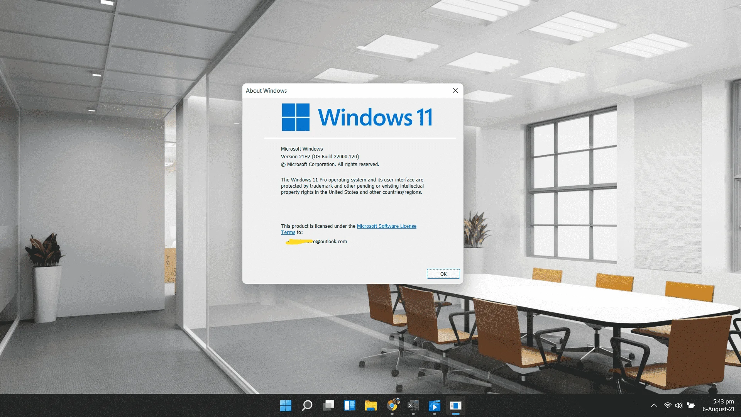
Task: Close the About Windows dialog
Action: point(455,90)
